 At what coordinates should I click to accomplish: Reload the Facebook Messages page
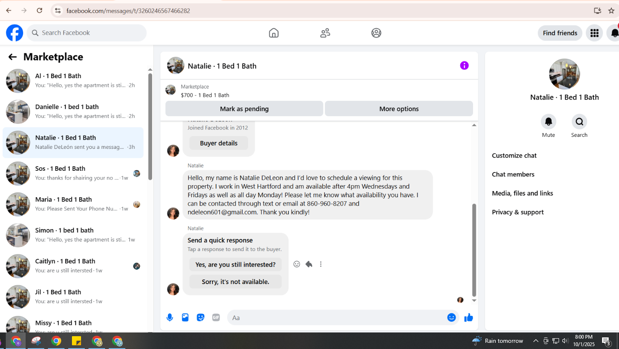click(40, 11)
